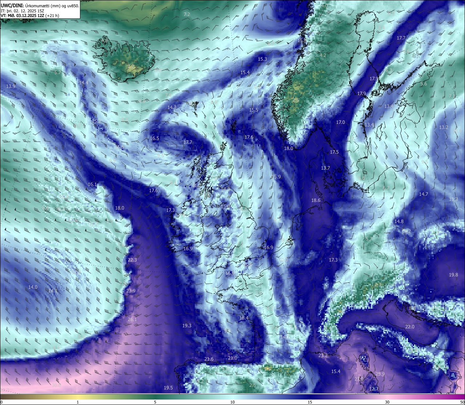Click the init time line 'IT: þri. 02. 12. 2025 15Z'
Viewport: 465px width, 405px height.
tap(23, 11)
